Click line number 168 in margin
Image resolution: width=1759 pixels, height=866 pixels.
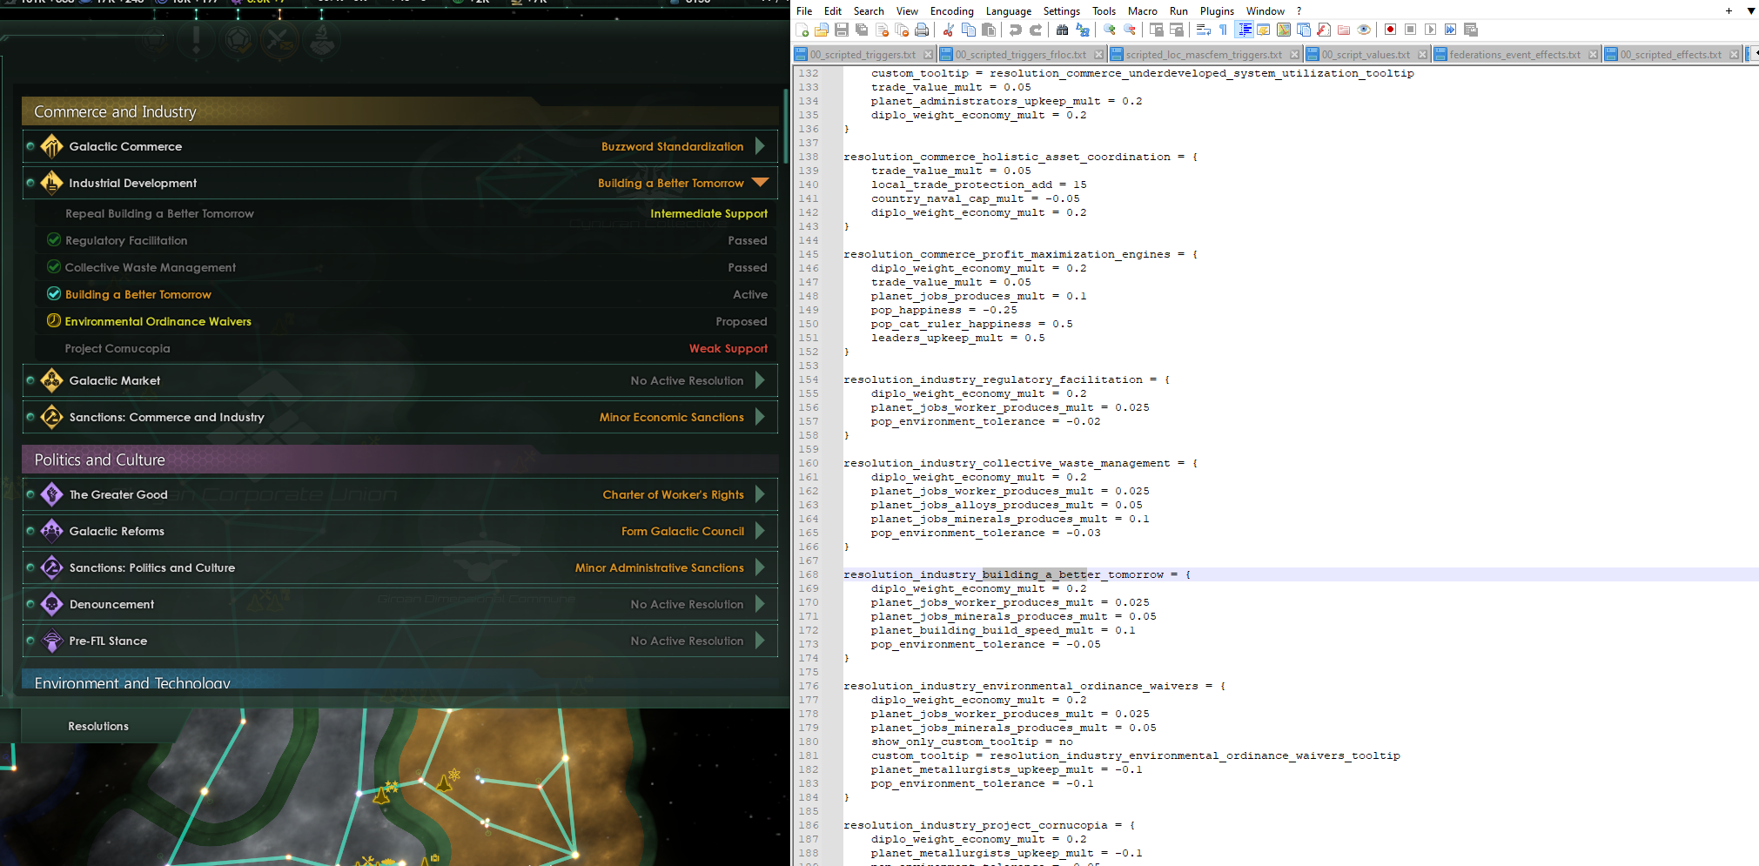point(809,574)
